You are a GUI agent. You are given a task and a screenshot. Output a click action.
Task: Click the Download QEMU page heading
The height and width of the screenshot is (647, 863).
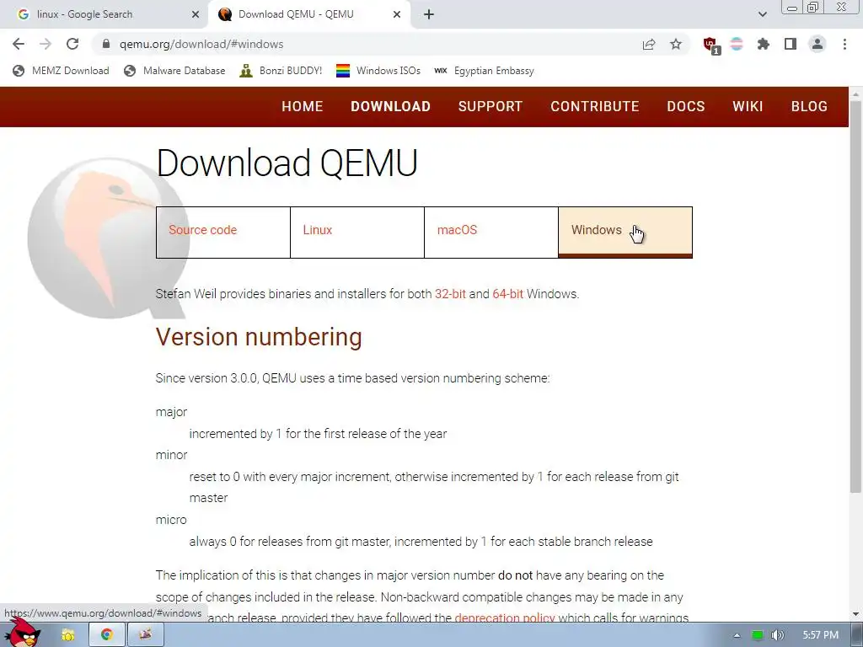tap(287, 163)
